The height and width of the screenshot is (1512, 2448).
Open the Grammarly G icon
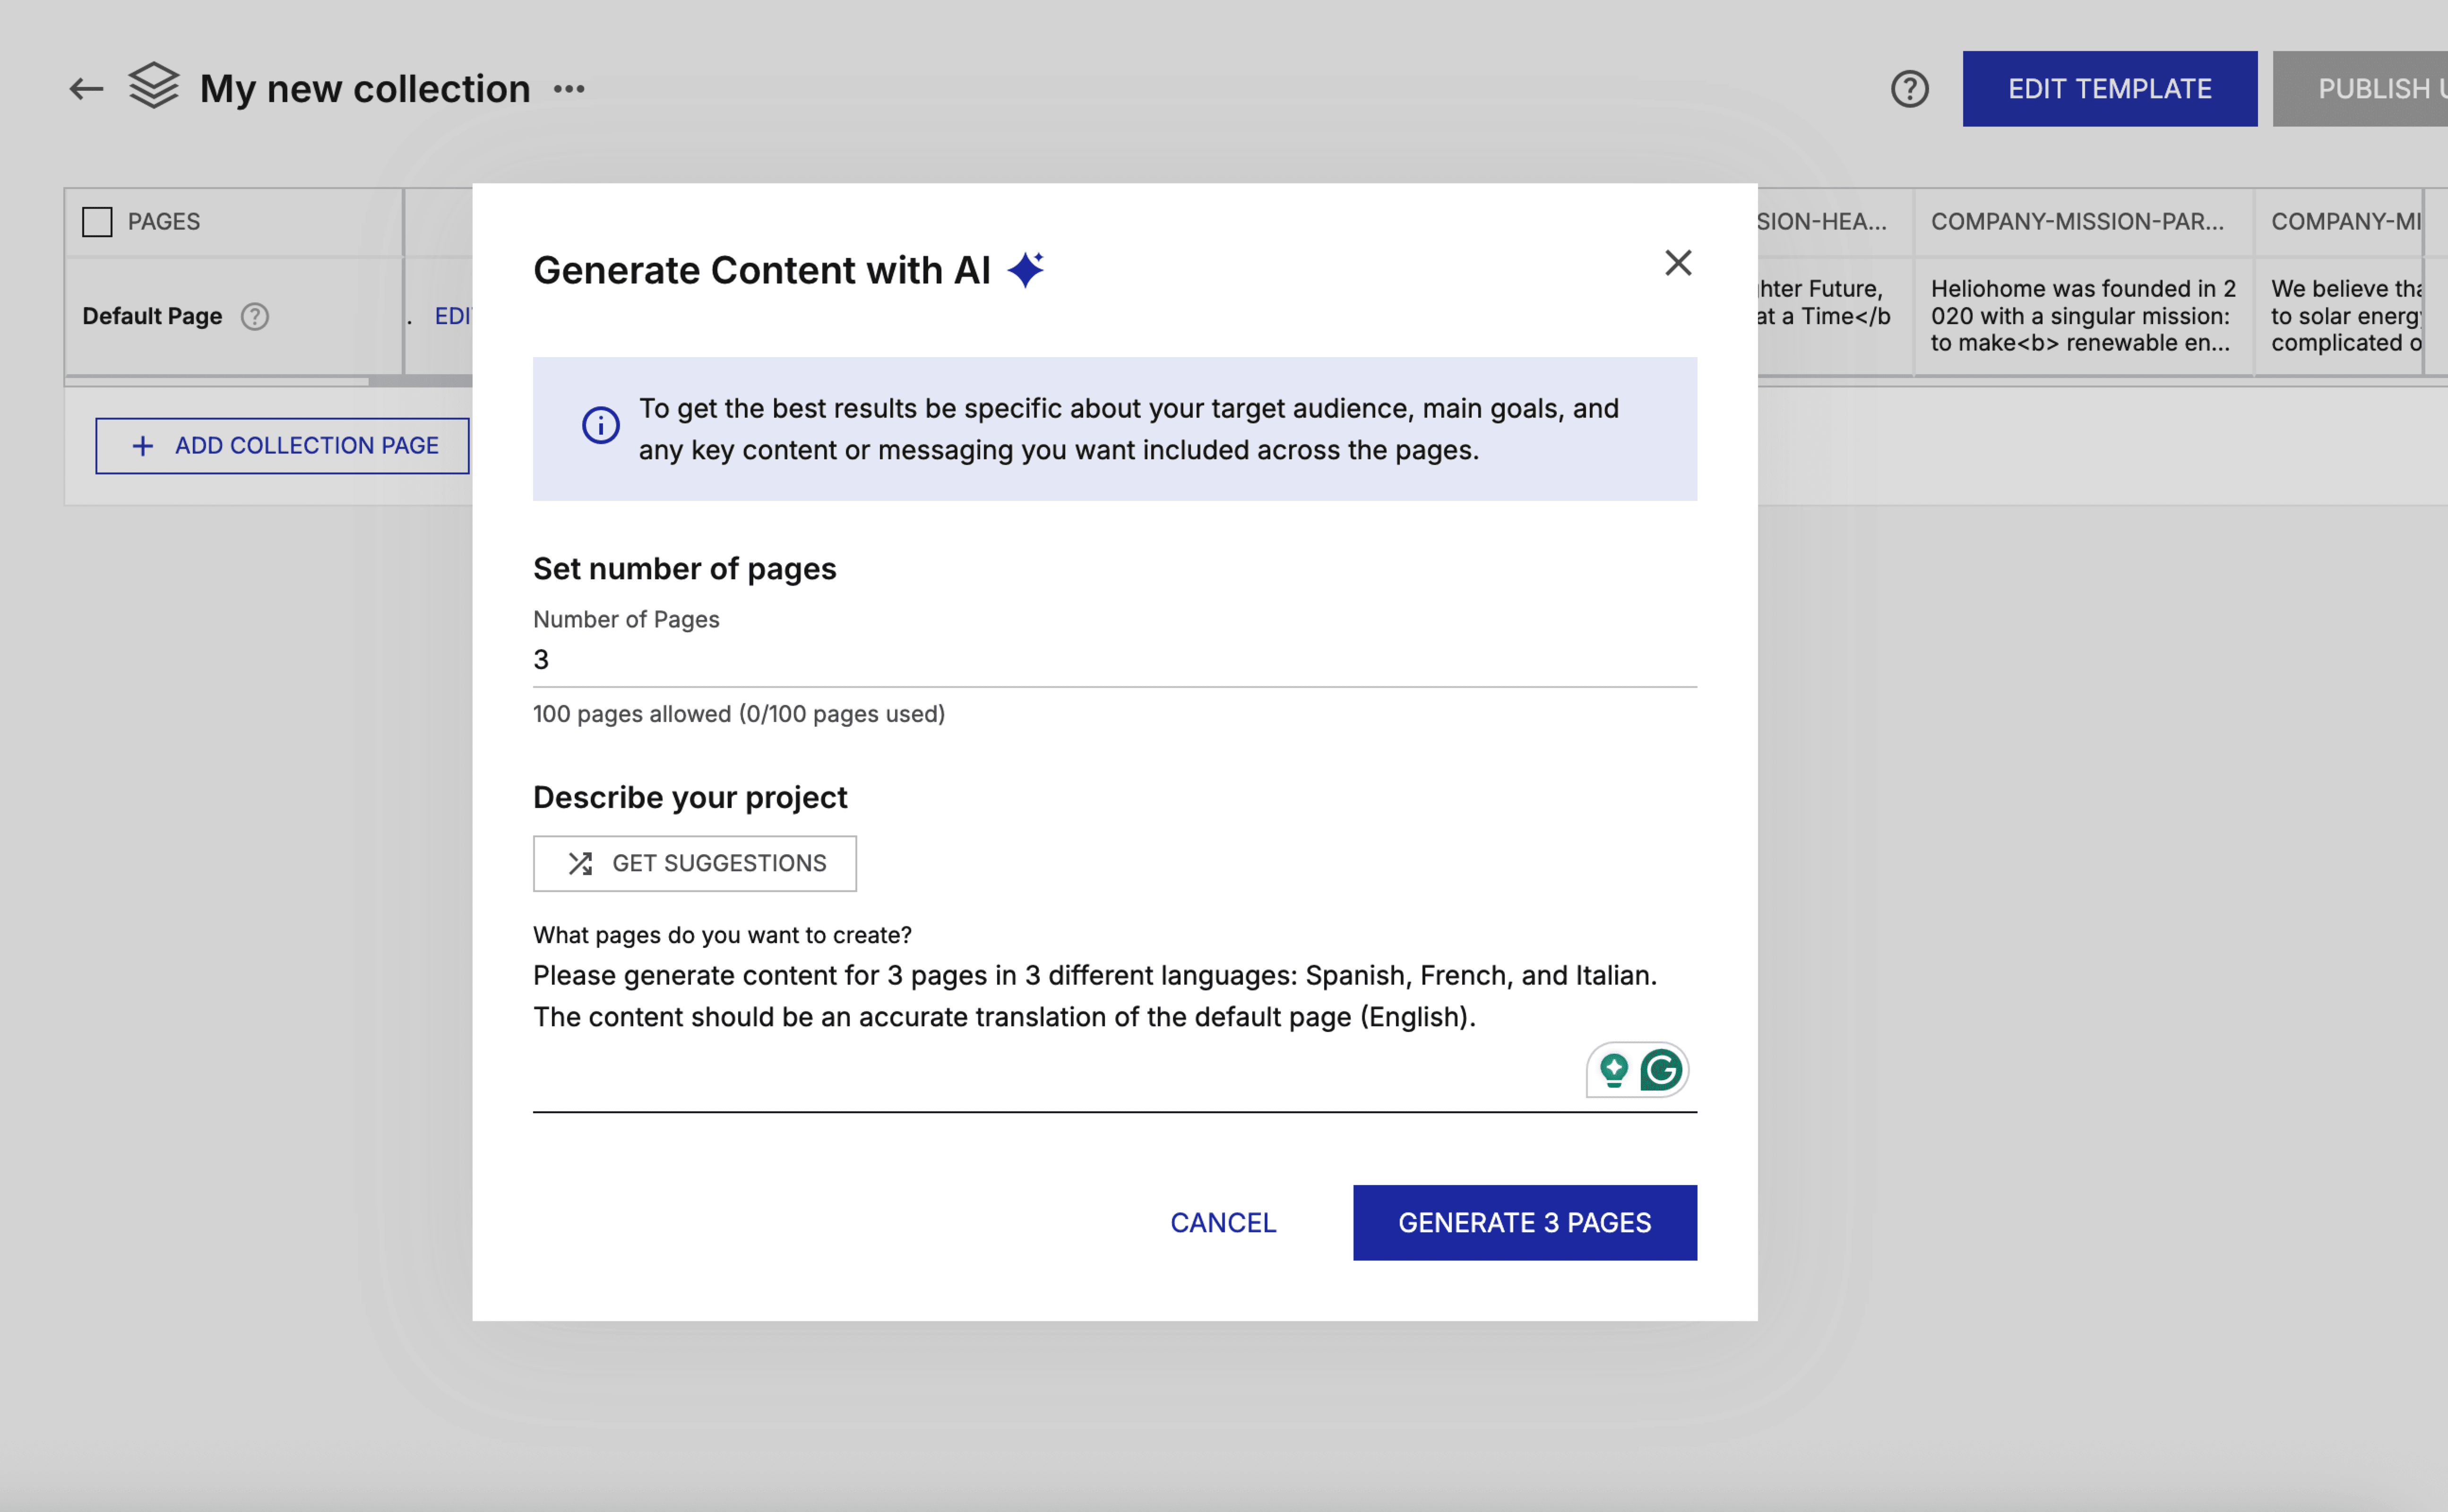point(1661,1070)
